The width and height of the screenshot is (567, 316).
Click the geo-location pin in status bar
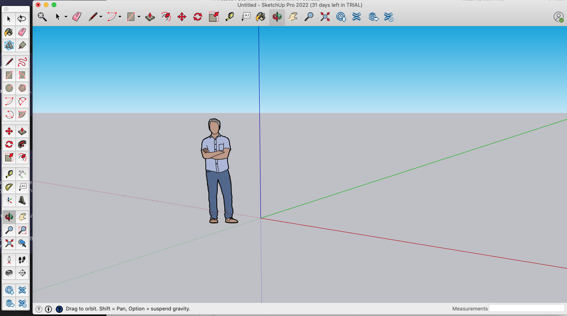tap(39, 309)
